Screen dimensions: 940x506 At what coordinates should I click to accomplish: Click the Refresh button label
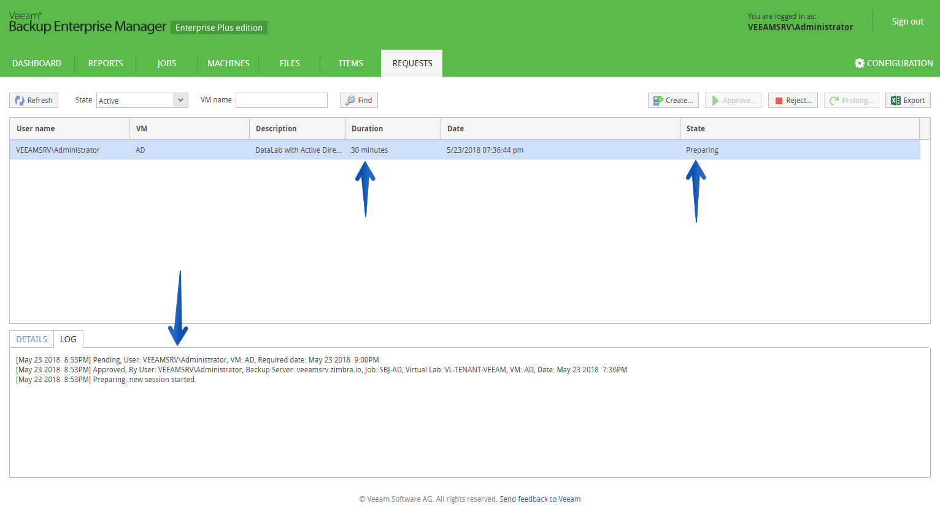[x=40, y=101]
